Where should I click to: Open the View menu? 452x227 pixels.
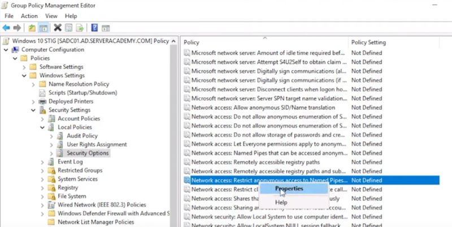coord(51,16)
